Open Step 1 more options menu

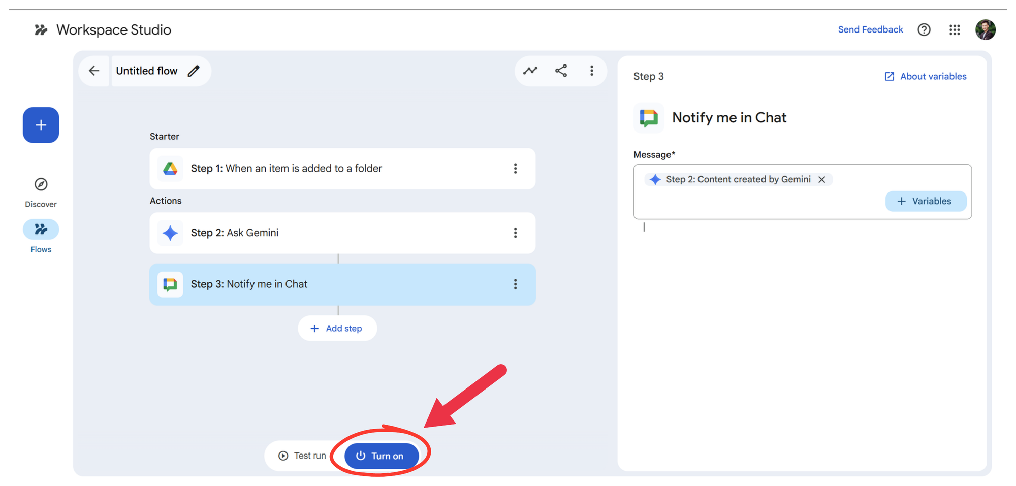(515, 169)
